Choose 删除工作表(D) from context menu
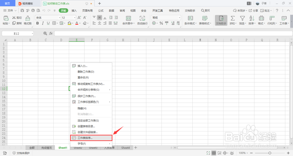Screen dimensions: 293x156 coord(91,72)
